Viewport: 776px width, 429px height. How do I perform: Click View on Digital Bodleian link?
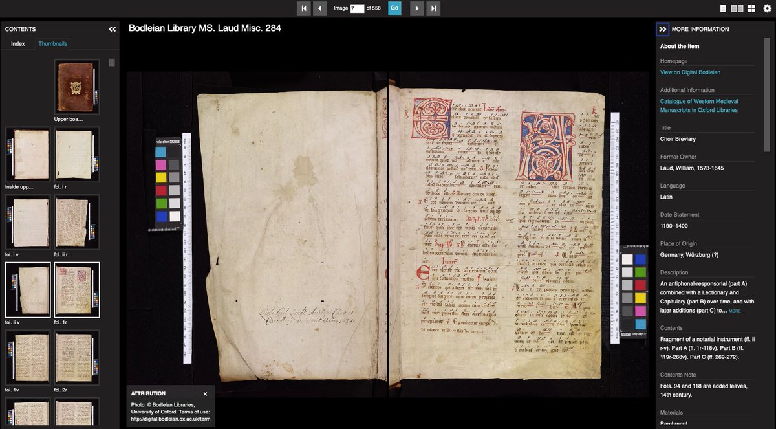pos(690,72)
